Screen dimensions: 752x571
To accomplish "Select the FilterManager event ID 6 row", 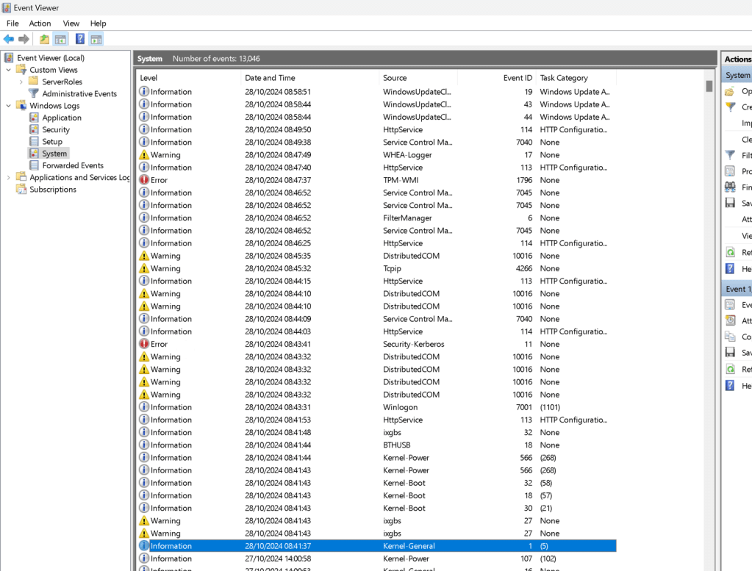I will pos(376,218).
